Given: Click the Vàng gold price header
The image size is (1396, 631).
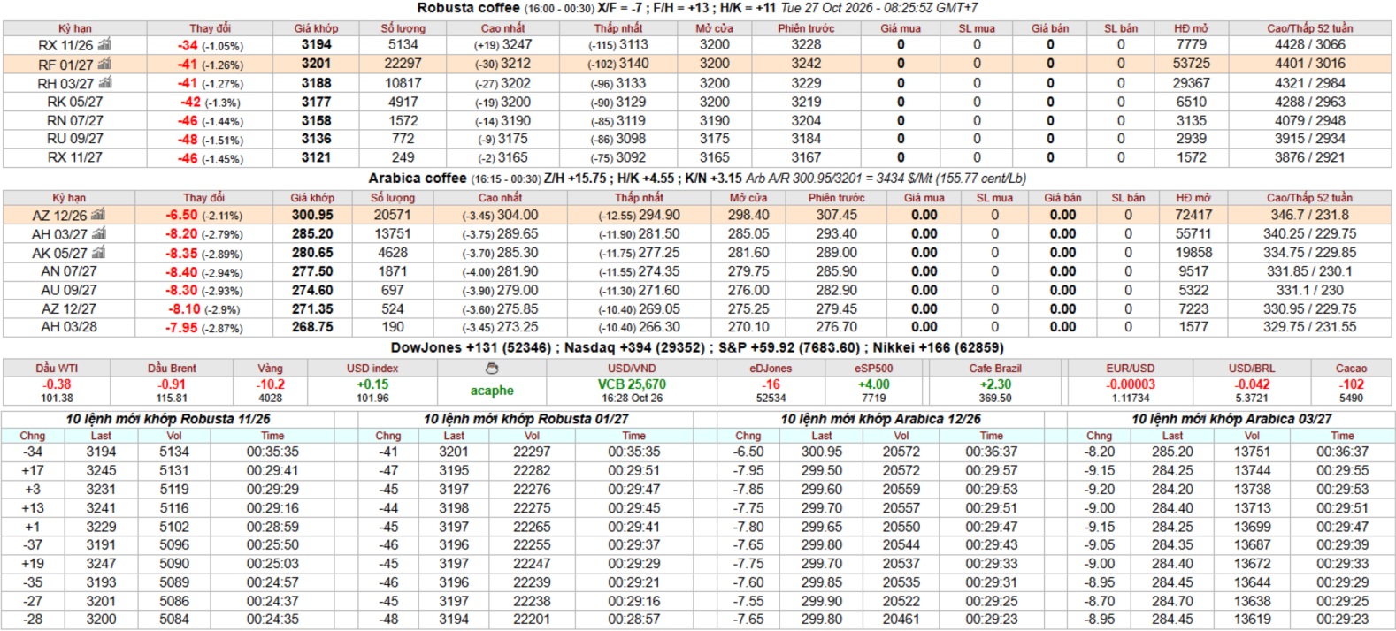Looking at the screenshot, I should (270, 369).
